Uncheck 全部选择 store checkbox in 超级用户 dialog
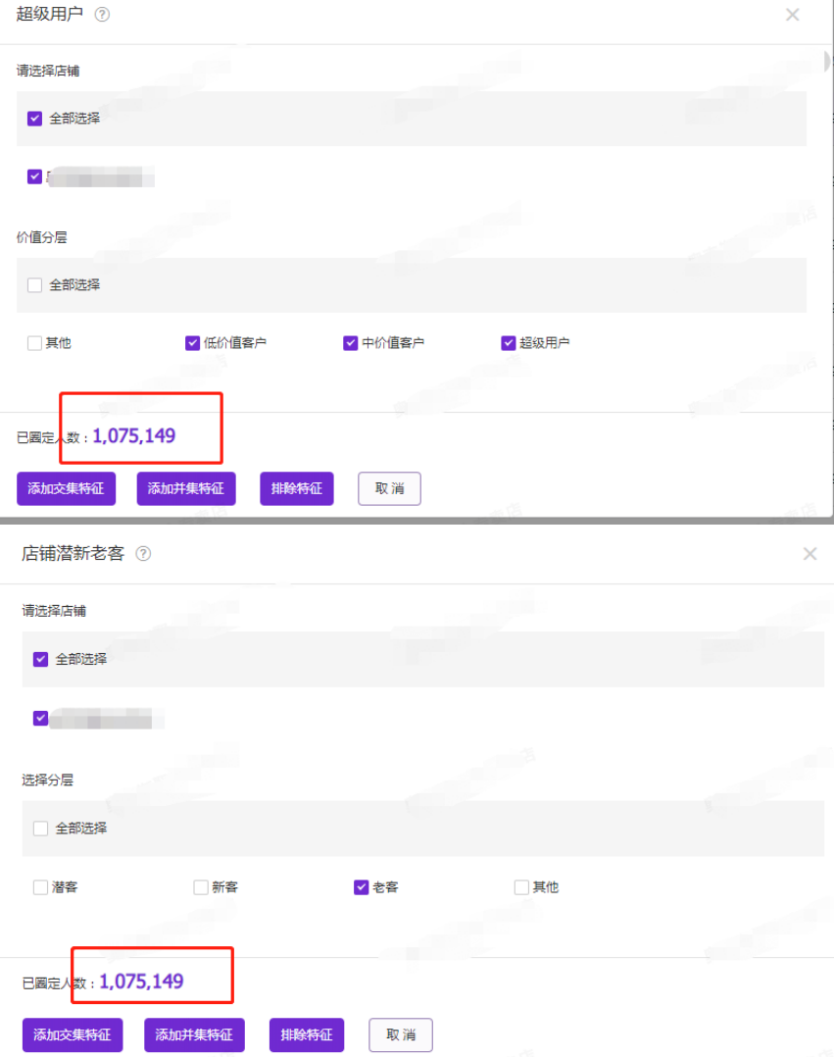834x1057 pixels. [x=35, y=119]
